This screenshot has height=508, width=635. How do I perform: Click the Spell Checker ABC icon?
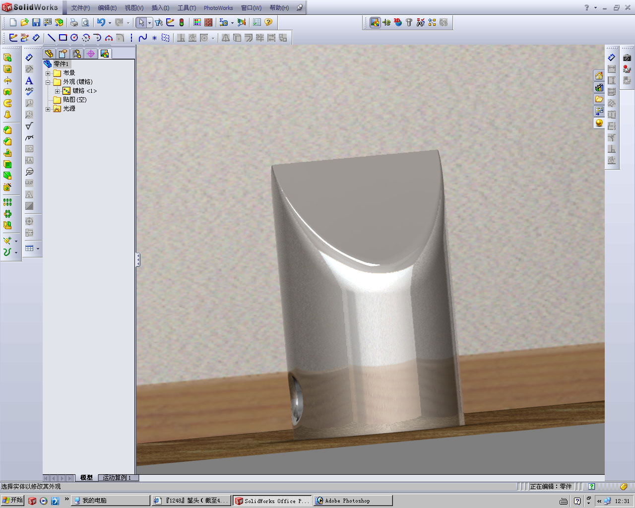click(x=29, y=92)
